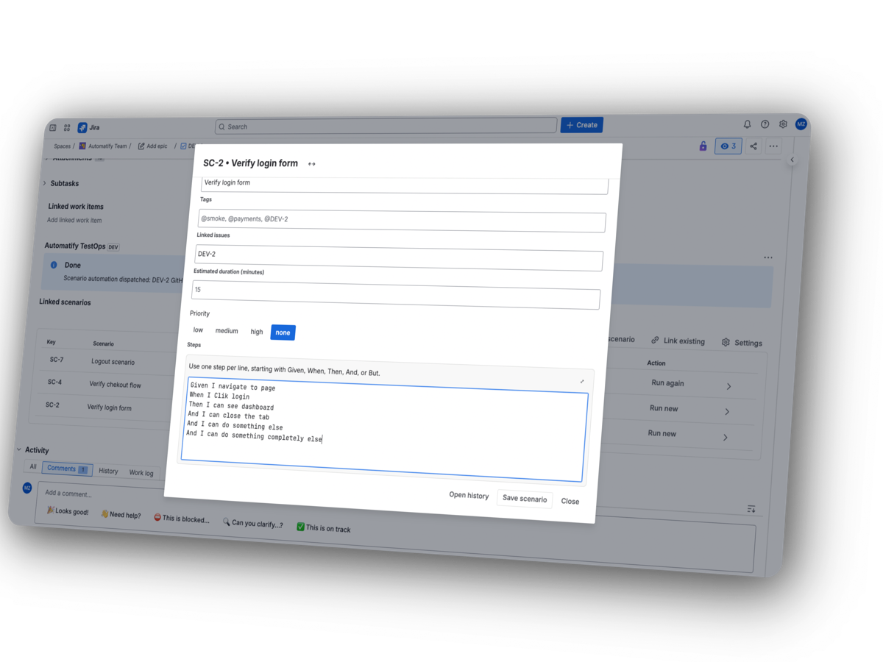The height and width of the screenshot is (662, 883).
Task: Open the issue more actions ellipsis
Action: (773, 146)
